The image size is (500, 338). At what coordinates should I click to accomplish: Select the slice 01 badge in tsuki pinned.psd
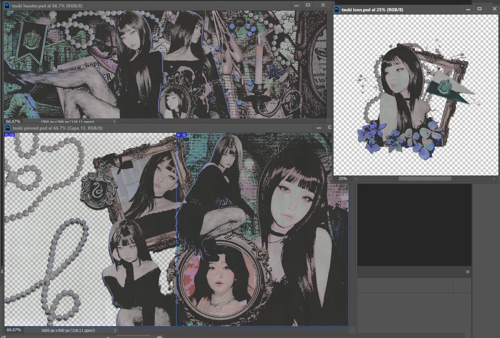click(10, 135)
